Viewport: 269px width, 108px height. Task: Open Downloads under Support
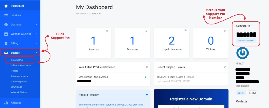(x=16, y=87)
